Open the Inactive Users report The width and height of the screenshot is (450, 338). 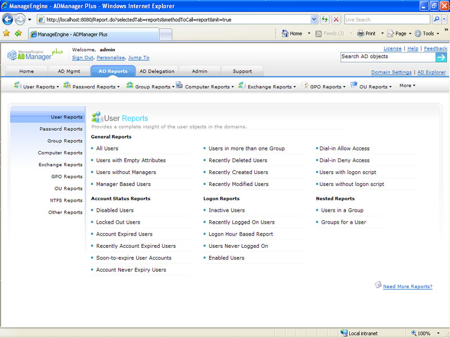tap(227, 210)
